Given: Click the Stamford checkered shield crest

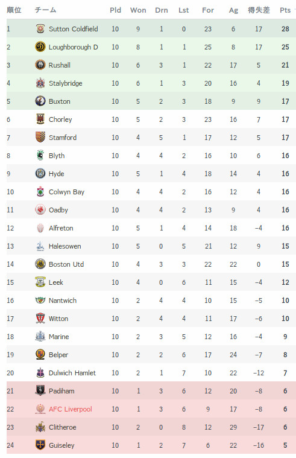Looking at the screenshot, I should [x=40, y=138].
